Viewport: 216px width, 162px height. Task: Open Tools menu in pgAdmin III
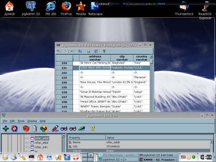(x=21, y=121)
